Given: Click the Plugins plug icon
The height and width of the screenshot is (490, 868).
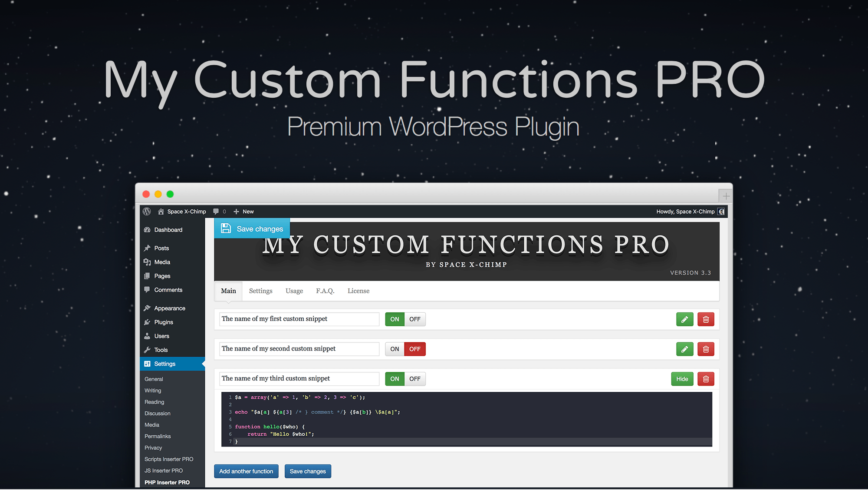Looking at the screenshot, I should point(147,322).
